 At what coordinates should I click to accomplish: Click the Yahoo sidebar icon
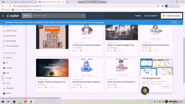(x=4, y=93)
